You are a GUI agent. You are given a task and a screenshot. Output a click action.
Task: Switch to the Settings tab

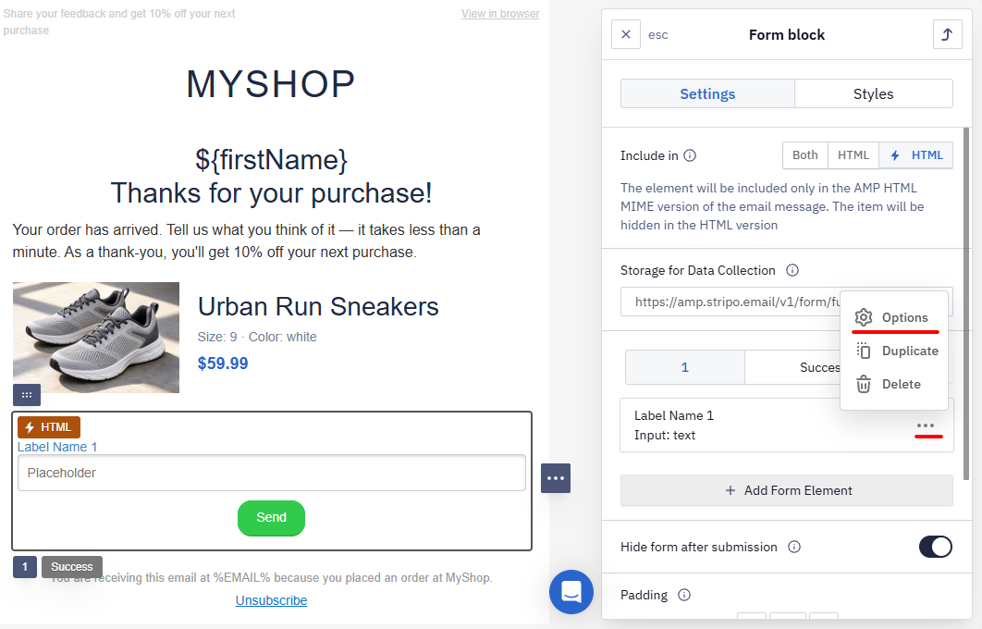coord(707,94)
